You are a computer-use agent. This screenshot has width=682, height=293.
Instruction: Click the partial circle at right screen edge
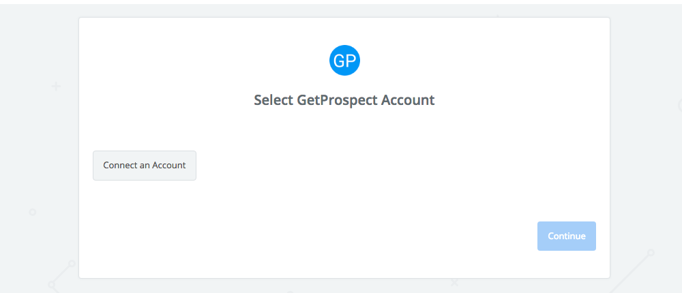click(680, 105)
